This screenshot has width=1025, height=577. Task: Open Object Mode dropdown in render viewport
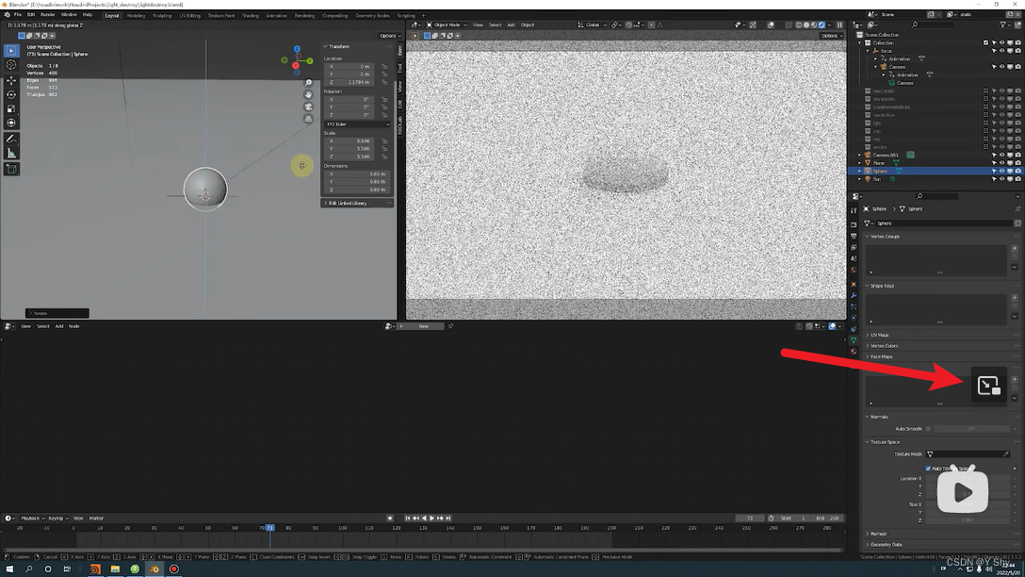447,25
